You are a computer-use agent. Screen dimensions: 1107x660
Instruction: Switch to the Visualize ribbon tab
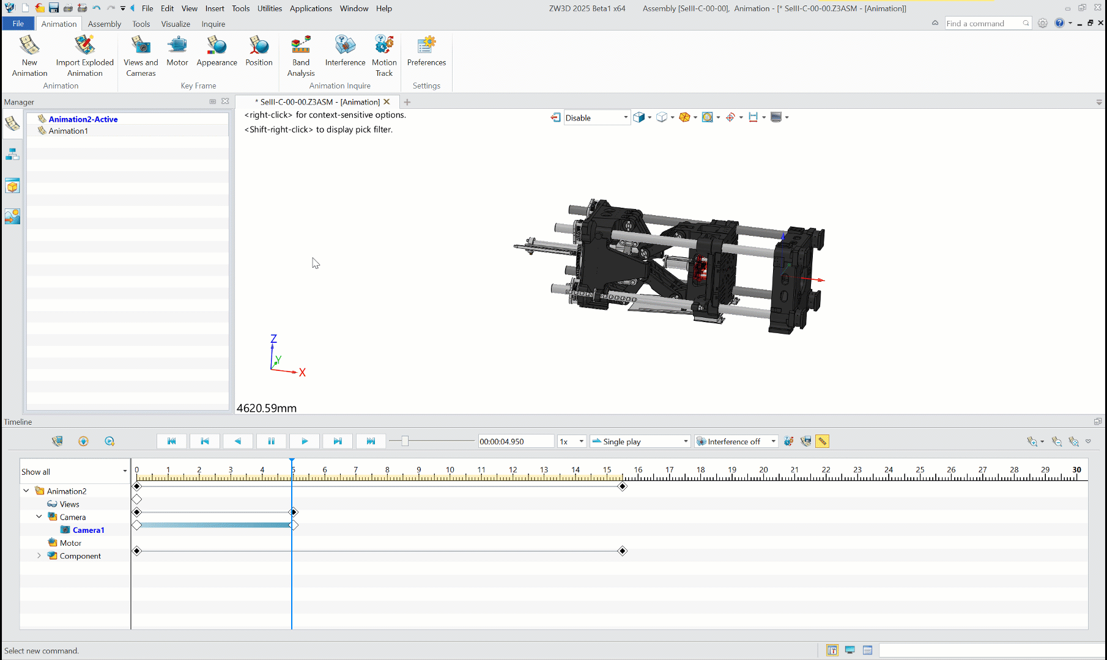click(x=176, y=24)
